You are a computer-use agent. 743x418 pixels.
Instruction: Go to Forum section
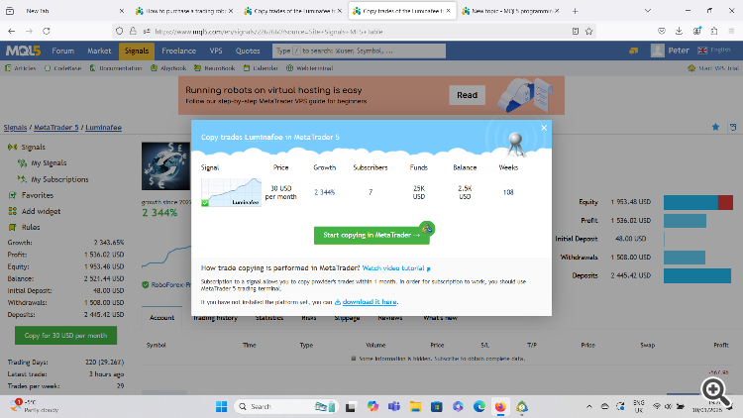point(63,51)
